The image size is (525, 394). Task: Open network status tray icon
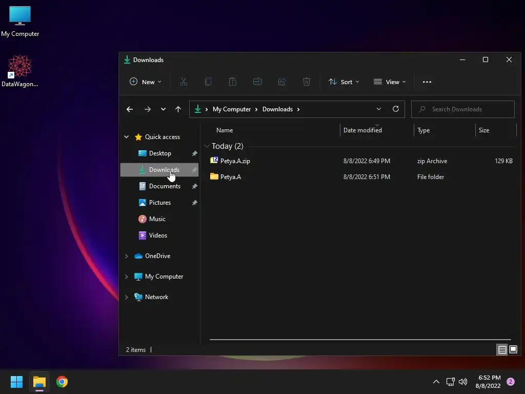450,382
